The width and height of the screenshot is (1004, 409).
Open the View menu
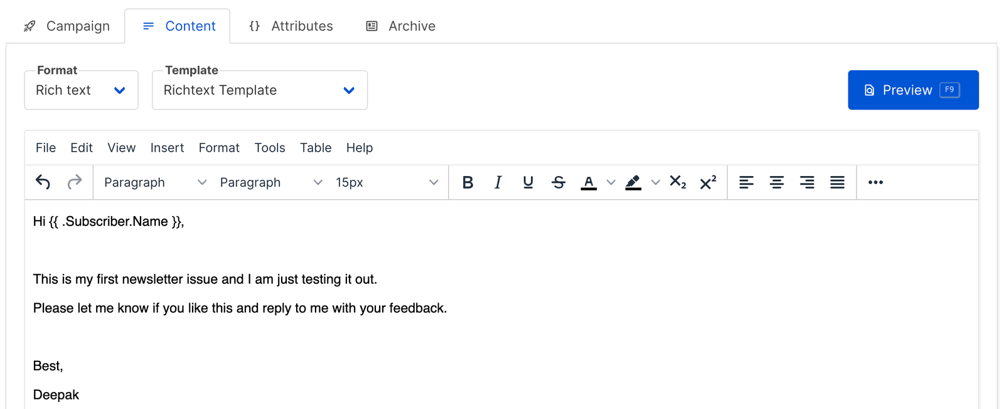tap(121, 148)
